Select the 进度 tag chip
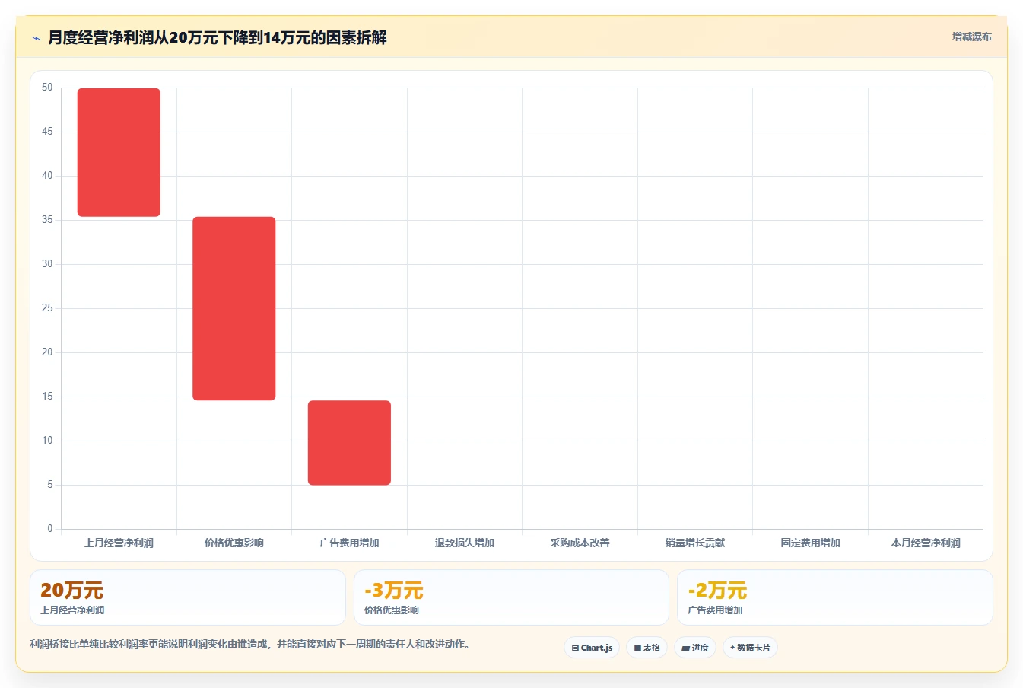 point(695,648)
